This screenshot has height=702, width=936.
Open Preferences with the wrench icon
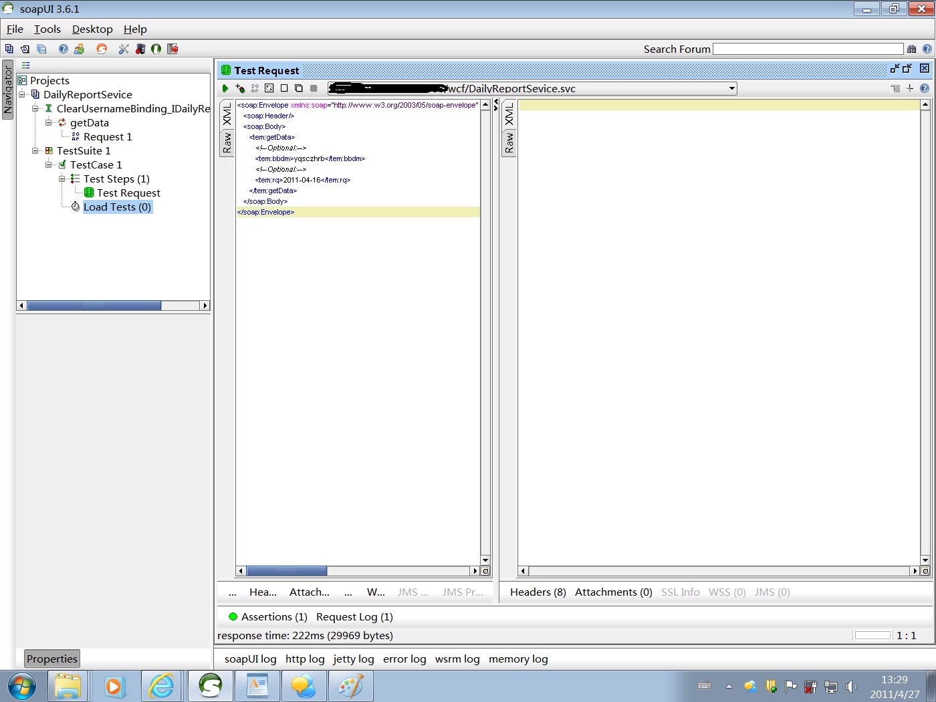(124, 49)
